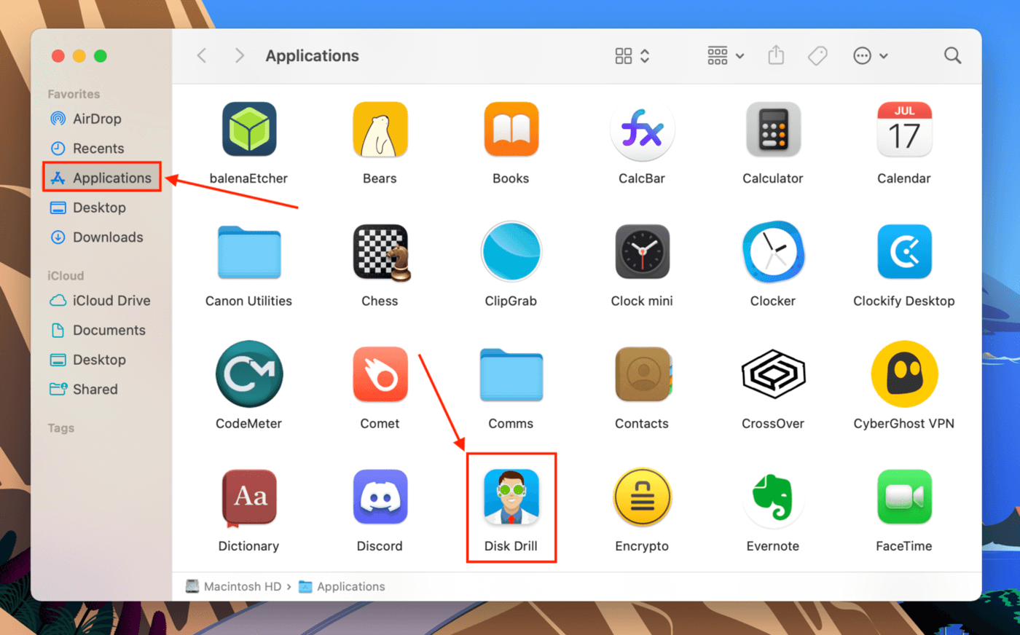Click the ClipGrab app icon

(x=511, y=252)
